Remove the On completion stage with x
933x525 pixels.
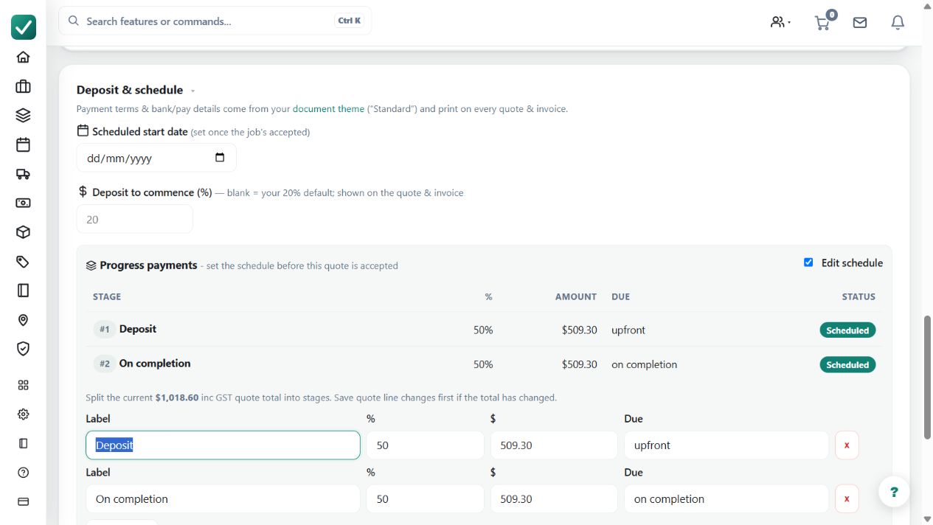[x=847, y=499]
